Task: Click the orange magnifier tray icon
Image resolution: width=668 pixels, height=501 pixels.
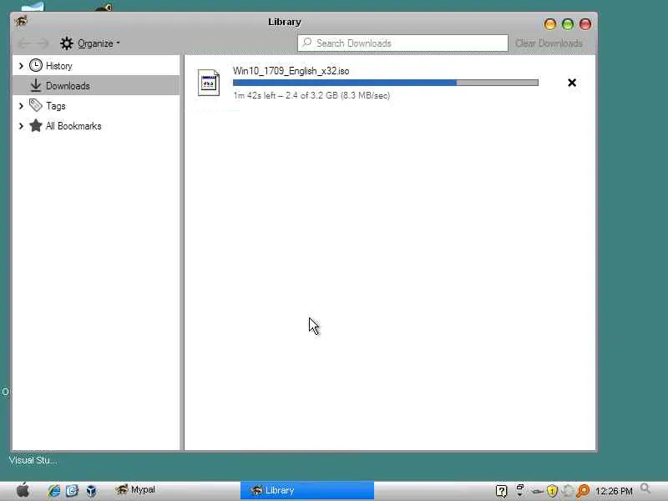Action: point(583,491)
